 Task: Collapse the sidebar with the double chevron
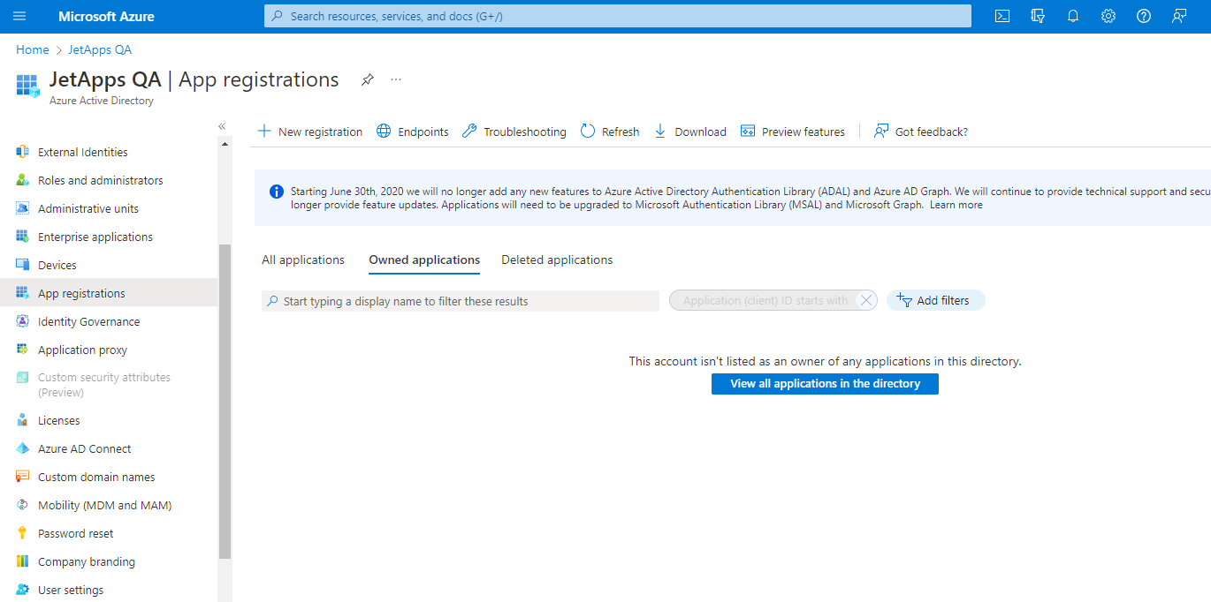pos(222,126)
